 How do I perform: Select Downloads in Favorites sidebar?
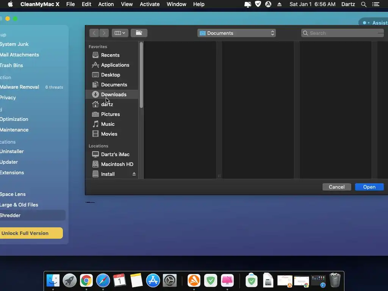click(112, 94)
